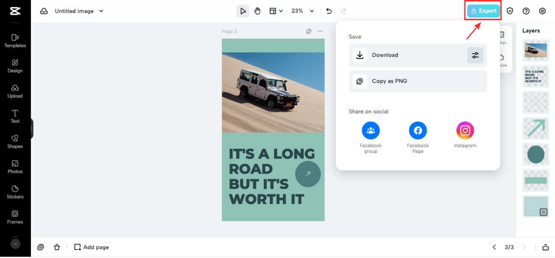
Task: Click the duplicate page icon in bottom bar
Action: tap(40, 247)
